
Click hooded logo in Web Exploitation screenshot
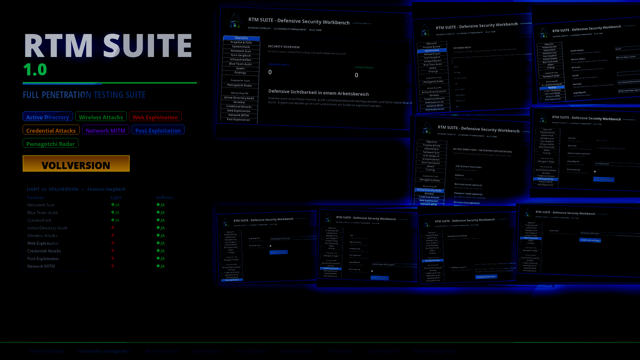pos(543,118)
